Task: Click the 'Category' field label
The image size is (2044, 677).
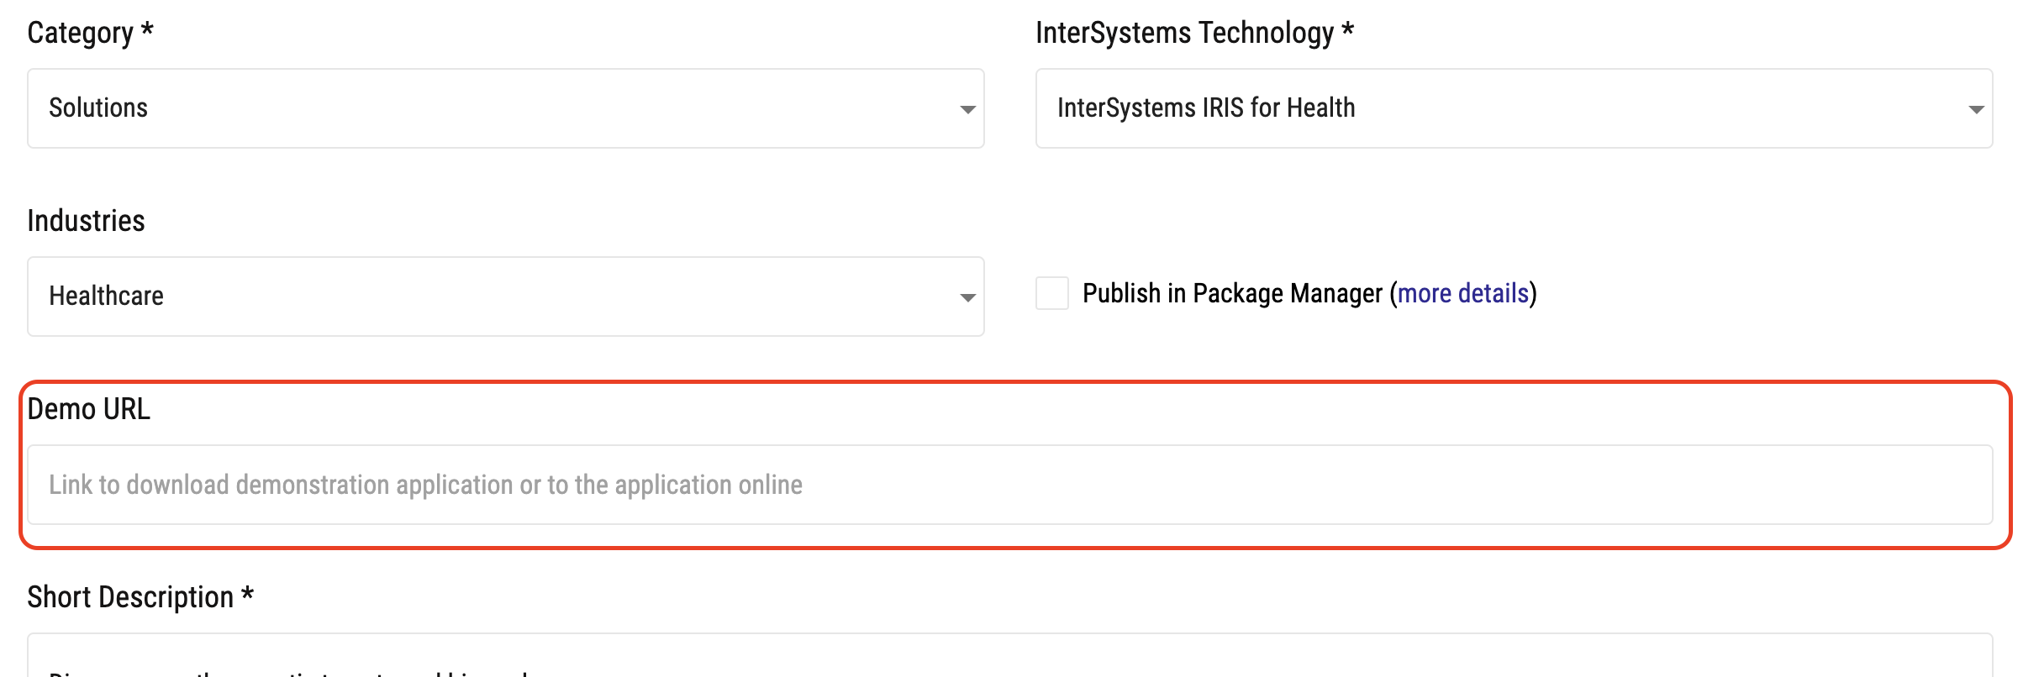Action: tap(80, 33)
